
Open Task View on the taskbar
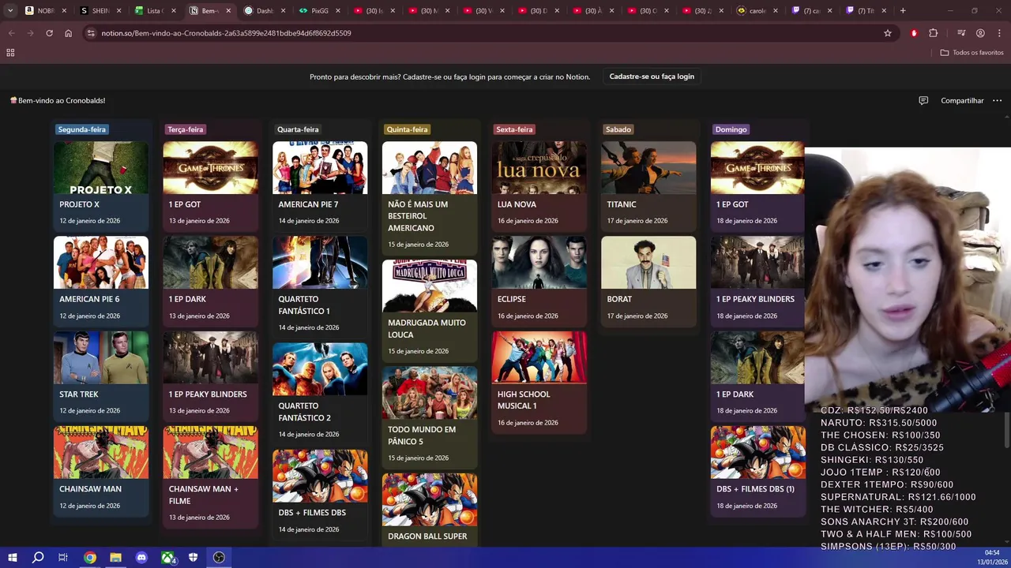(63, 558)
